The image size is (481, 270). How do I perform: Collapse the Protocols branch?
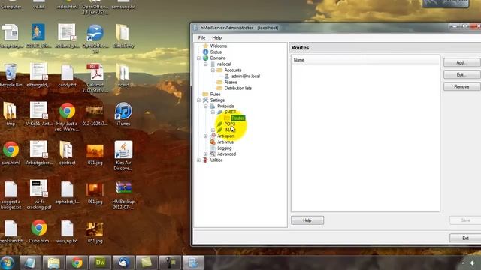tap(206, 106)
